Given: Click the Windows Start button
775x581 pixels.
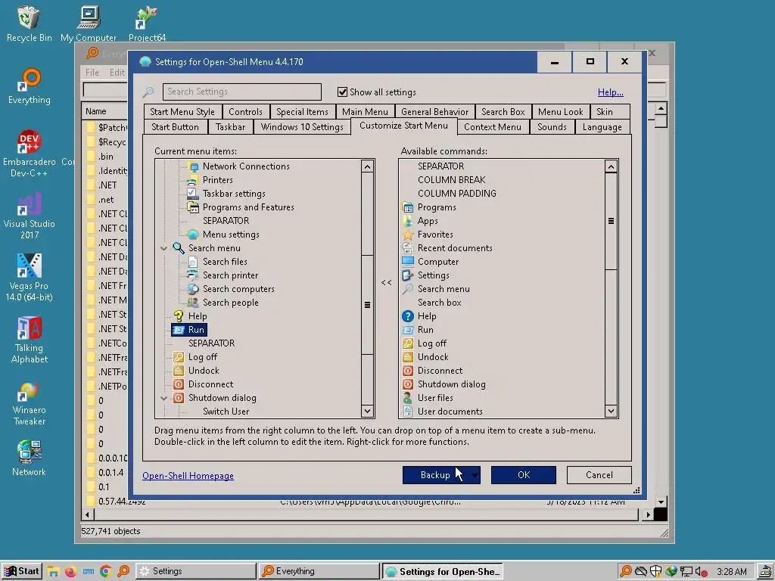Looking at the screenshot, I should (x=22, y=571).
